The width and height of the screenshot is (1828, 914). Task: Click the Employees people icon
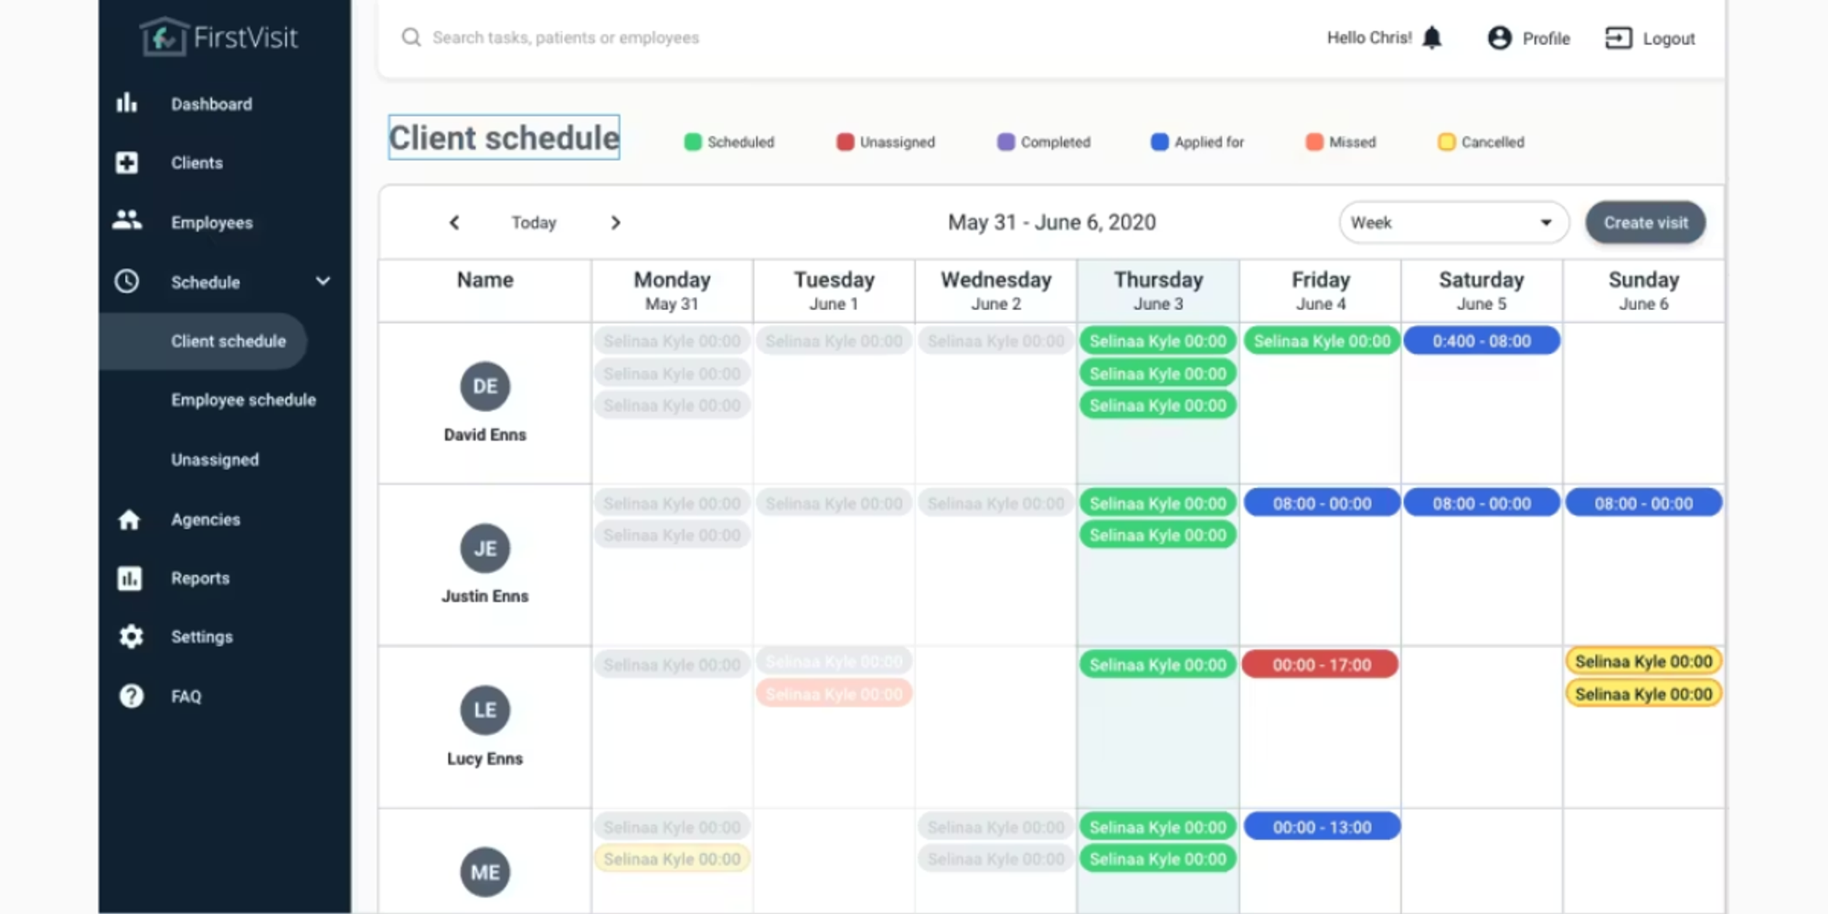pos(127,220)
